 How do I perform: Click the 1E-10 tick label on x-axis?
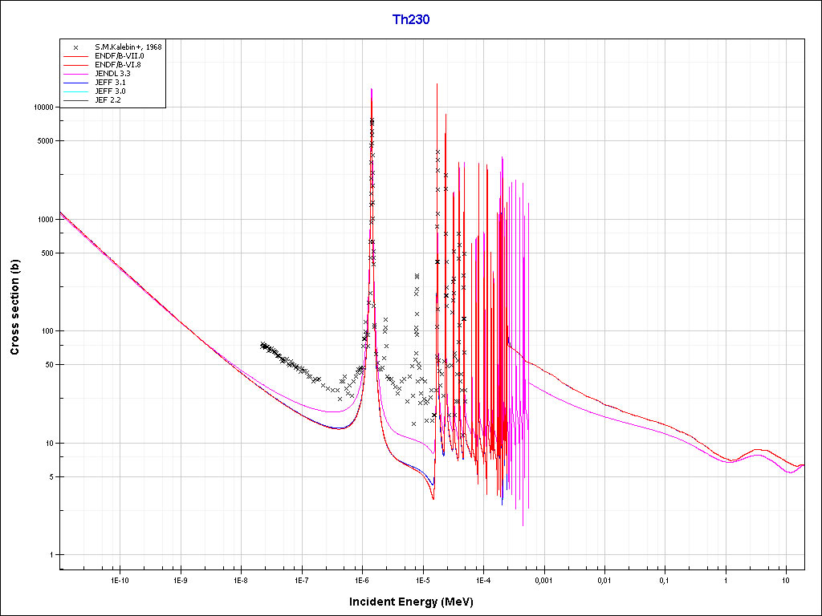coord(120,580)
